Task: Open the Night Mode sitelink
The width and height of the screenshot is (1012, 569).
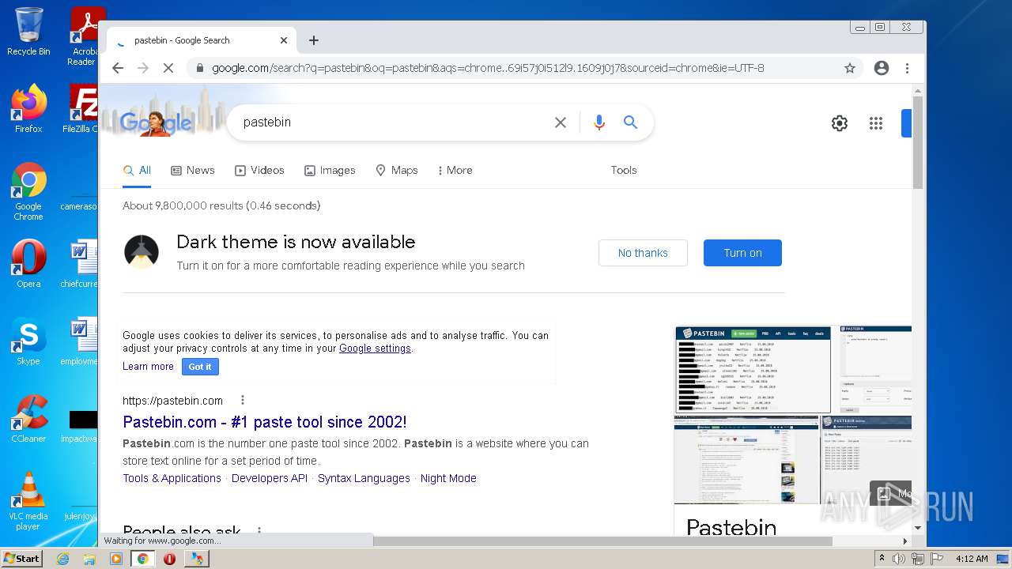Action: 448,478
